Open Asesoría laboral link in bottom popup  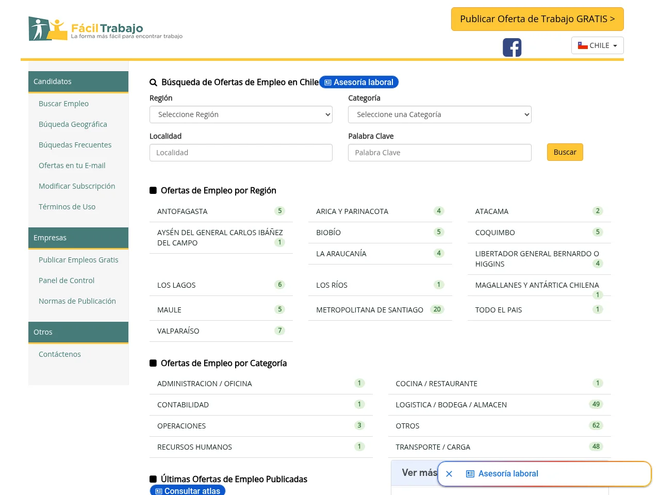[502, 474]
